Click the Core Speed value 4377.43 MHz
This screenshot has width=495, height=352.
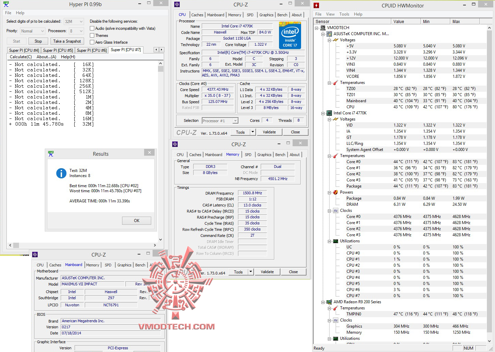218,90
